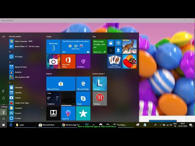Launch the Skype tile
The width and height of the screenshot is (195, 146).
point(83,99)
